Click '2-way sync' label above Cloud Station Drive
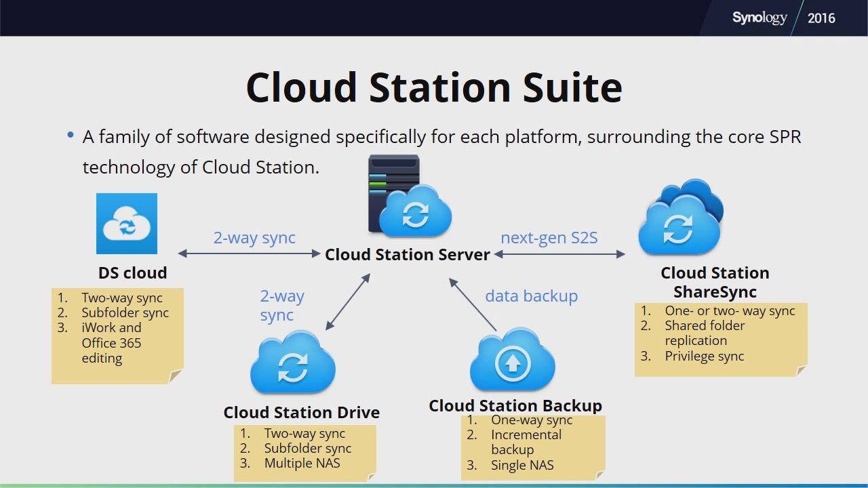This screenshot has width=868, height=488. pyautogui.click(x=282, y=305)
